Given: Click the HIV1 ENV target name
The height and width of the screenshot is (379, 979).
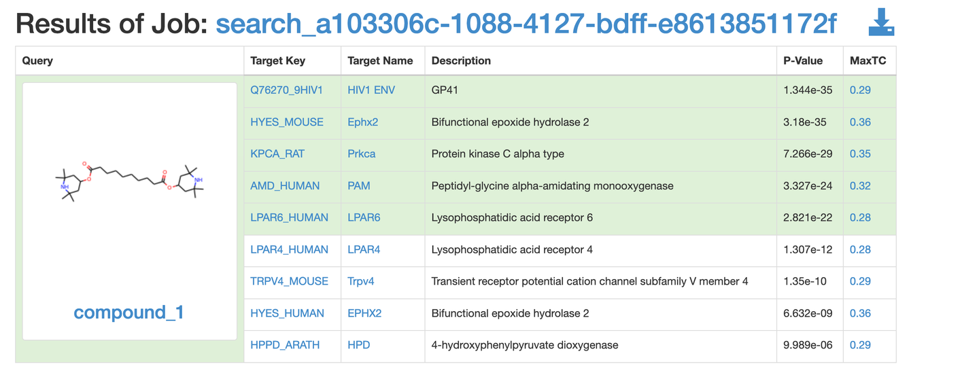Looking at the screenshot, I should tap(371, 90).
